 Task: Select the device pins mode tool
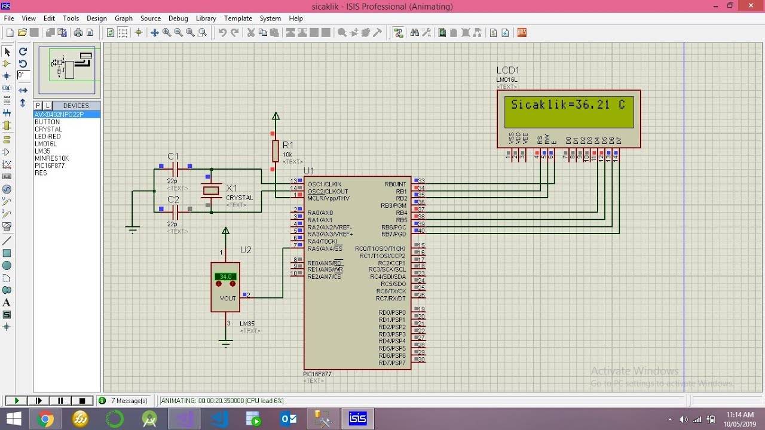pos(7,152)
